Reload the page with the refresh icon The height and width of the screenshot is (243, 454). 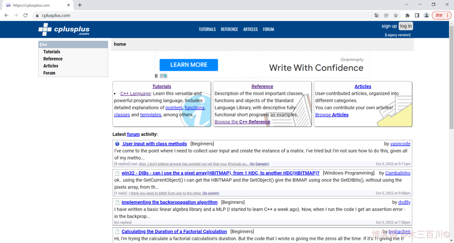coord(25,15)
